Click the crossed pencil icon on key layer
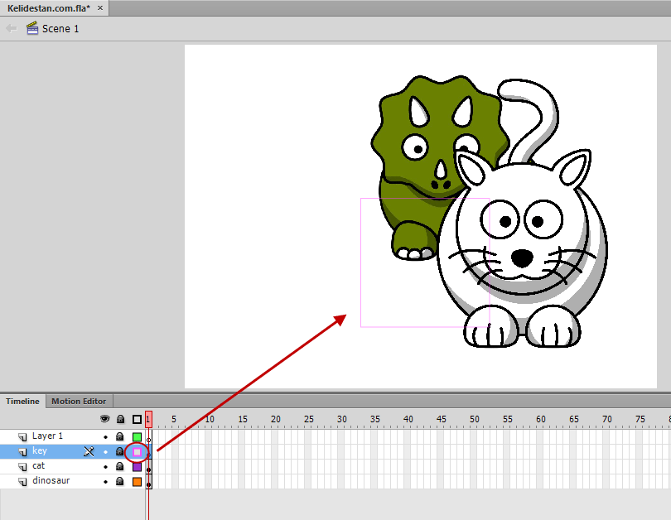The height and width of the screenshot is (520, 671). (x=89, y=451)
